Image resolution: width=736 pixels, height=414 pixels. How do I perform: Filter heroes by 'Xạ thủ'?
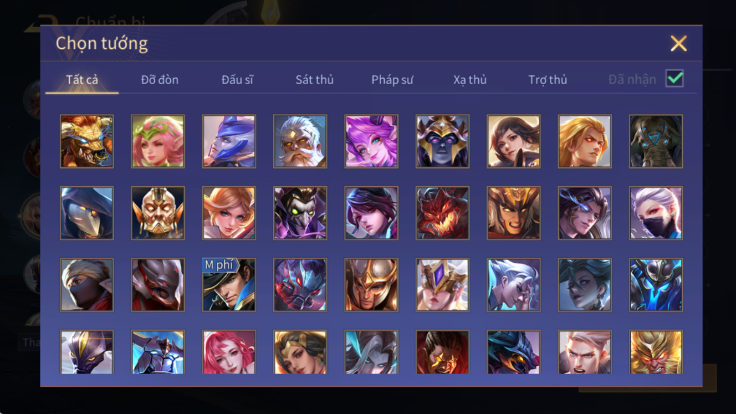pyautogui.click(x=470, y=80)
